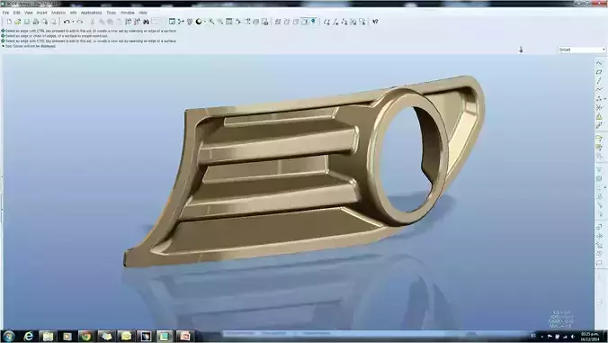This screenshot has width=608, height=343.
Task: Click the Print icon in the toolbar
Action: 35,22
